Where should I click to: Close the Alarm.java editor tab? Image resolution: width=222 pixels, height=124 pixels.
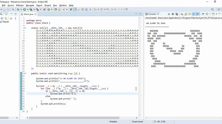click(x=35, y=14)
